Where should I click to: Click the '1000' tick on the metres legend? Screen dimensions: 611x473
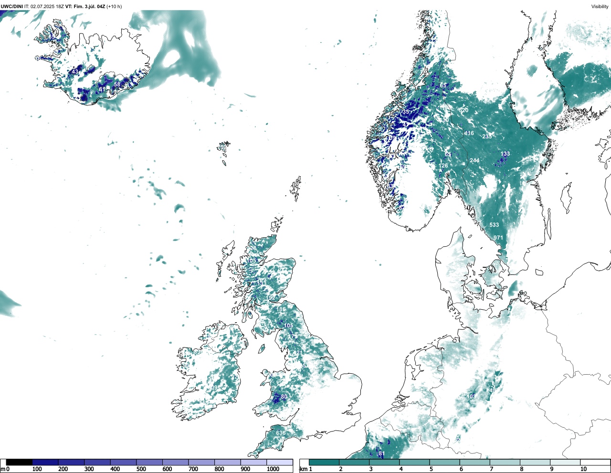(273, 469)
